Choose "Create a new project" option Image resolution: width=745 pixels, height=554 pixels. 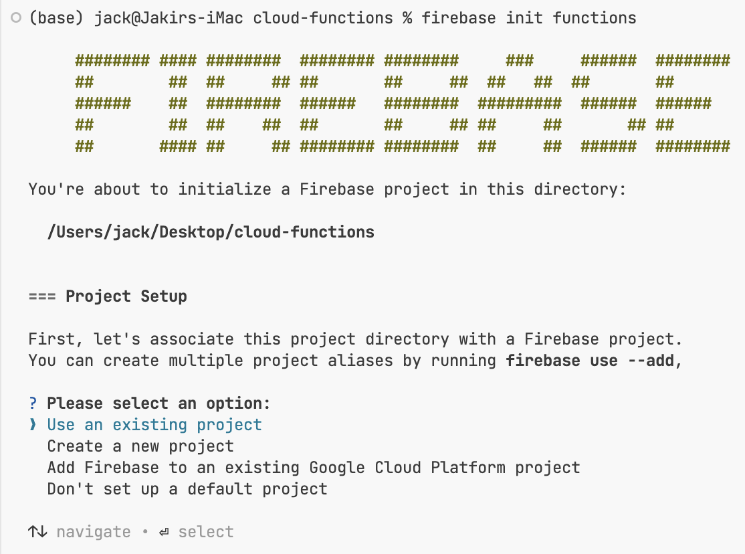click(x=140, y=446)
